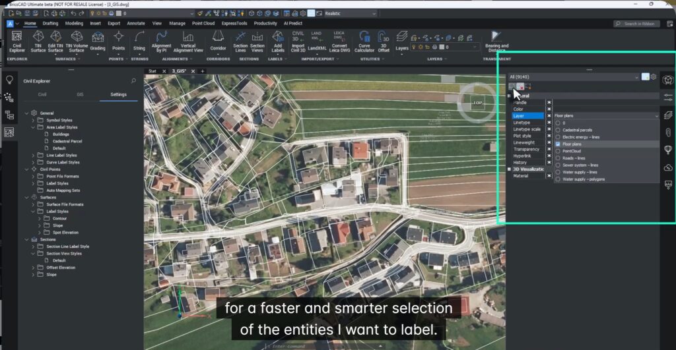Launch Convert Leica DWG tool
The image size is (676, 350).
coord(339,42)
